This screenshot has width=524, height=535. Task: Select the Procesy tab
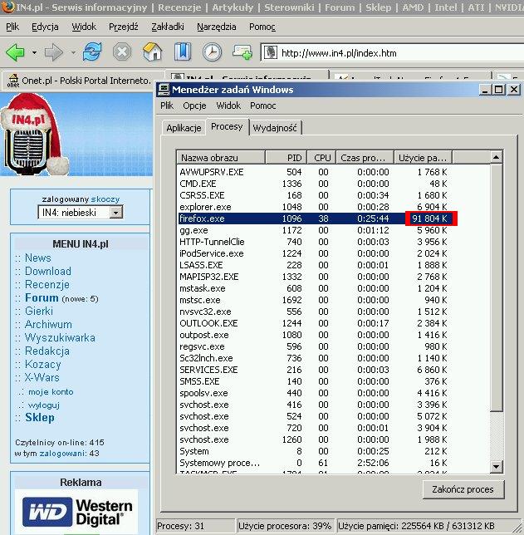[x=227, y=126]
